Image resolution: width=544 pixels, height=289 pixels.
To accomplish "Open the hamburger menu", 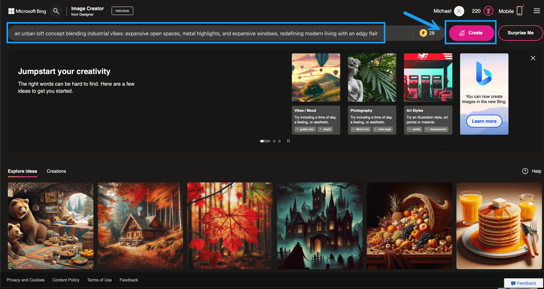I will coord(536,11).
